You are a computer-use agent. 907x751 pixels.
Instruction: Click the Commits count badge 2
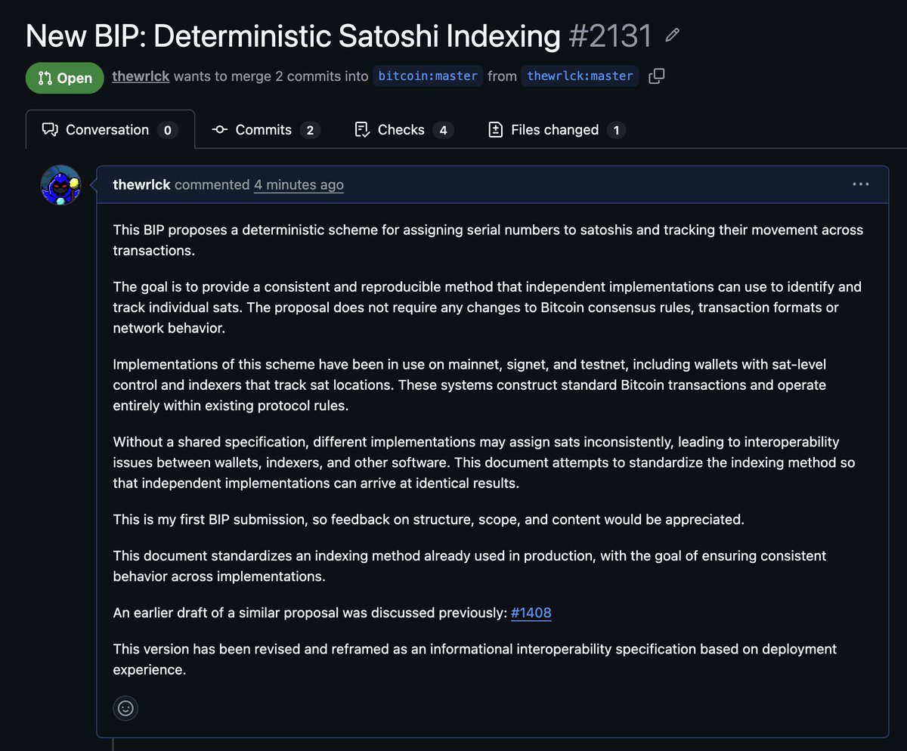click(x=310, y=130)
